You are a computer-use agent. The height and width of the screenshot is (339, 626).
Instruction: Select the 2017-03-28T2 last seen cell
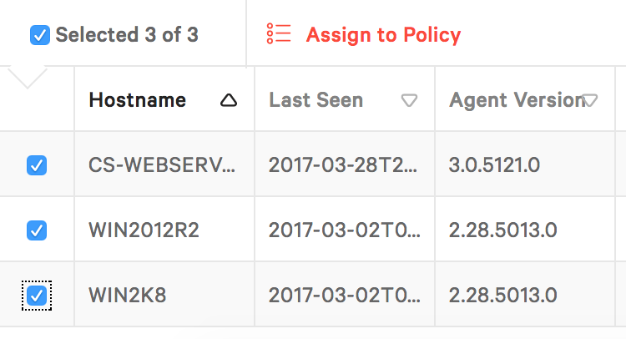[345, 164]
